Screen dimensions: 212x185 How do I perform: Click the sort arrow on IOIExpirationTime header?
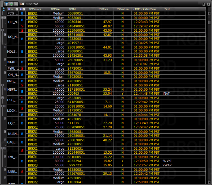pos(134,9)
